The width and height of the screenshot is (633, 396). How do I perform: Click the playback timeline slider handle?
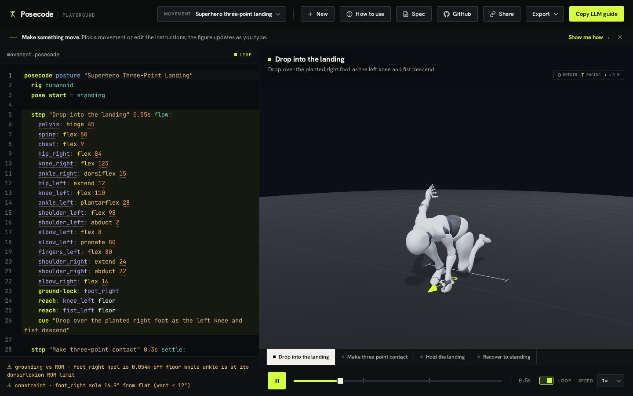[x=340, y=381]
